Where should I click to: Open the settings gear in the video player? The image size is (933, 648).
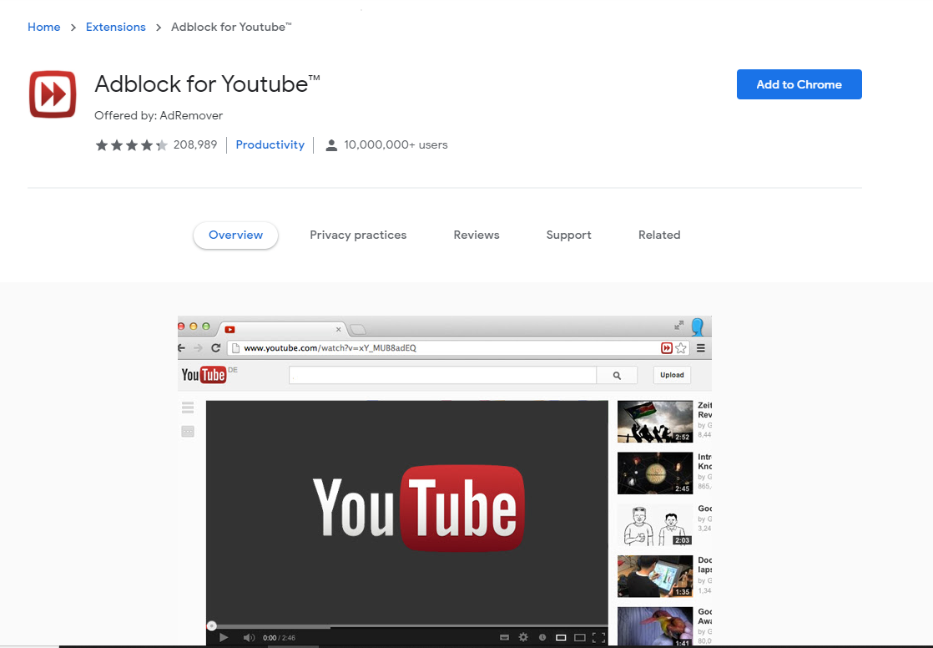pyautogui.click(x=523, y=637)
